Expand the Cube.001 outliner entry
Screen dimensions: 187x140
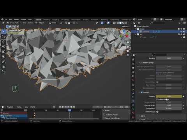pos(138,31)
